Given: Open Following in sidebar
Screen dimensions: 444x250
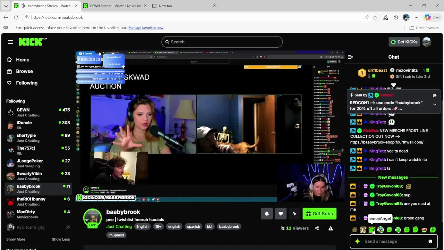Looking at the screenshot, I should point(26,83).
